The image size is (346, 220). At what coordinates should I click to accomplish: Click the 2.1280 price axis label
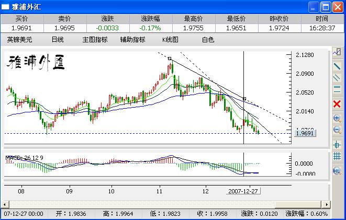point(305,55)
